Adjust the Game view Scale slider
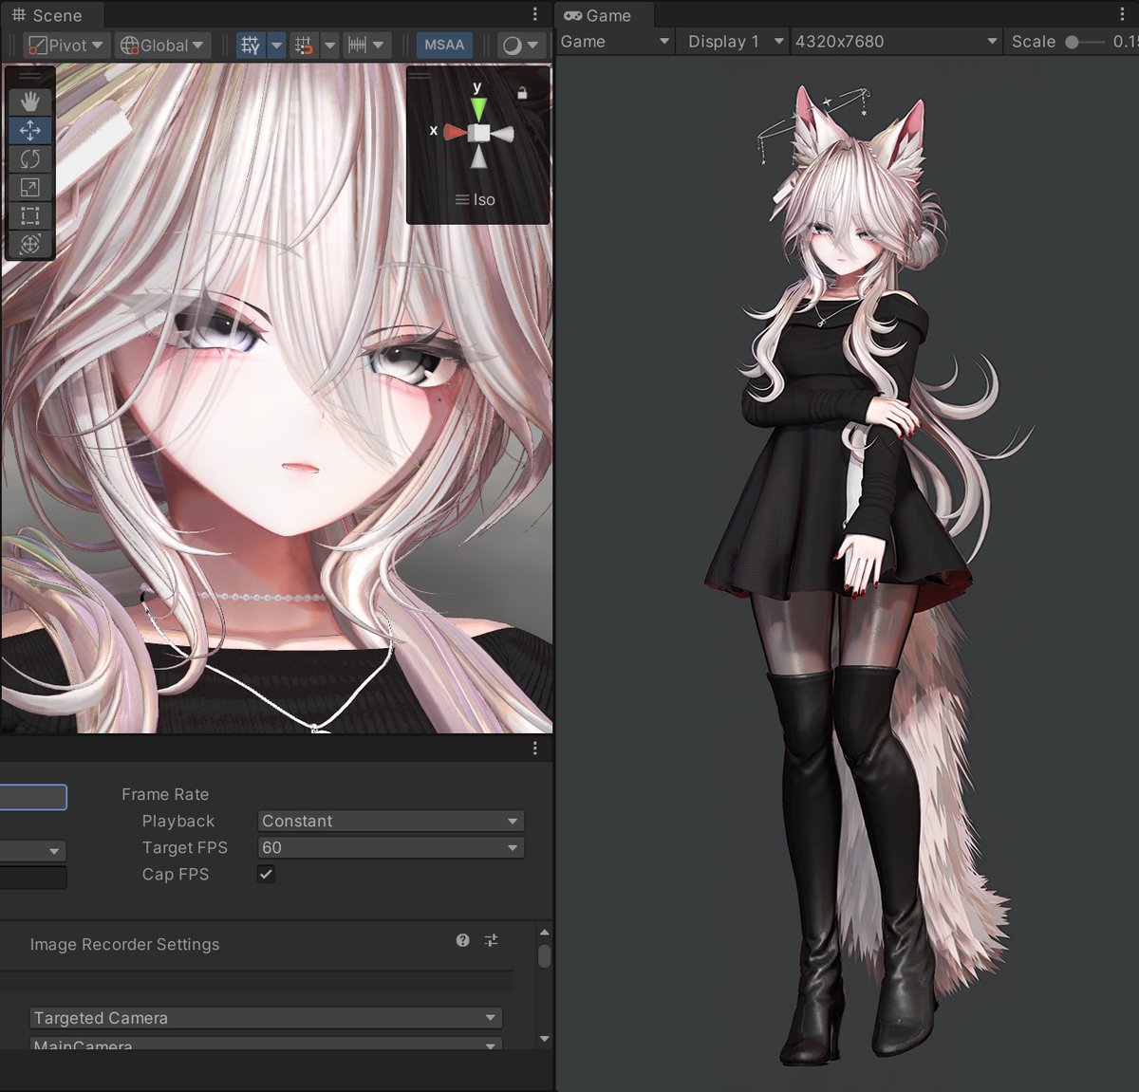This screenshot has height=1092, width=1139. pos(1072,42)
